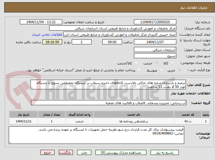Click the ایجاد کننده درخواست field
Screen dimensions: 215x160
(120, 34)
